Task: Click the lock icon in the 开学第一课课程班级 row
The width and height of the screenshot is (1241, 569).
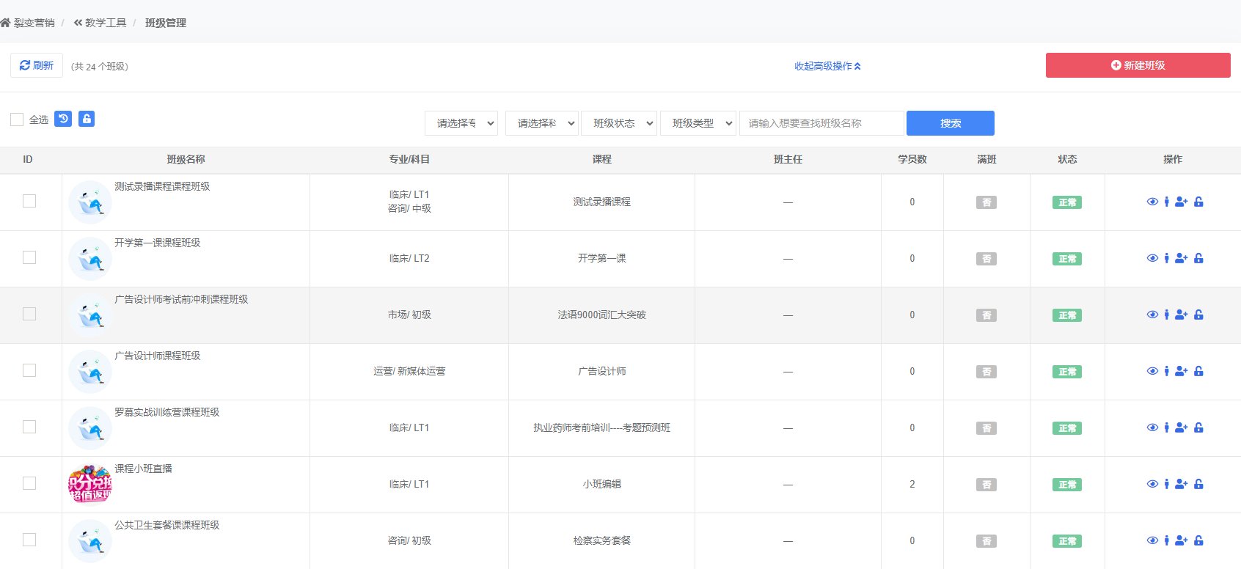Action: [x=1198, y=258]
